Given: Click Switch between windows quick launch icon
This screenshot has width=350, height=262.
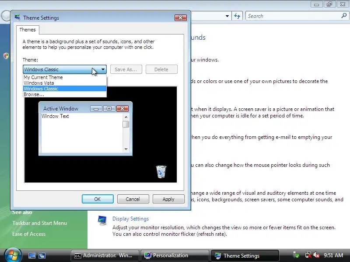Looking at the screenshot, I should click(42, 255).
